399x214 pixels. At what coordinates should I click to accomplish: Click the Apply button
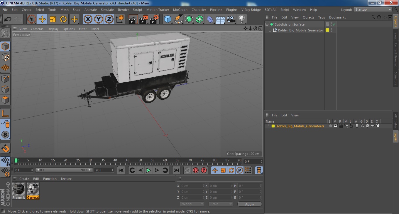[x=249, y=204]
